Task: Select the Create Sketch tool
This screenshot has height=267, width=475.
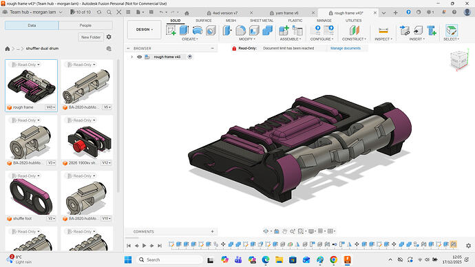Action: coord(171,30)
